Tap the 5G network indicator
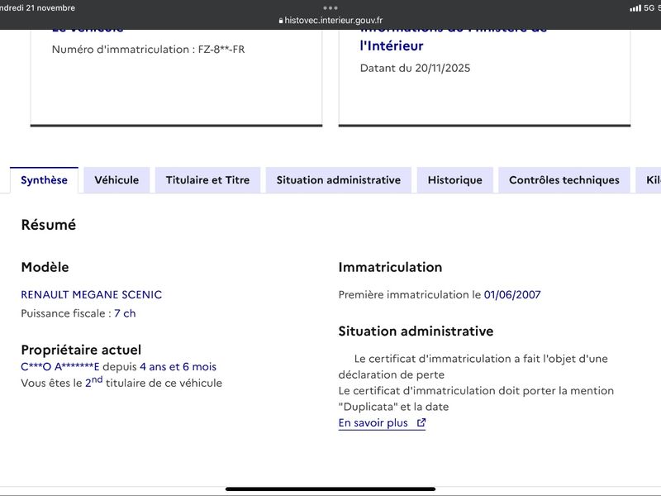This screenshot has height=496, width=661. [x=649, y=7]
